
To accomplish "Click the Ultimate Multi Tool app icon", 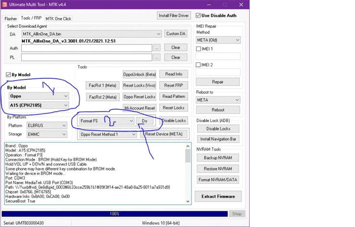I will pos(4,4).
